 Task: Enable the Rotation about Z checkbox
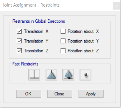(x=63, y=51)
